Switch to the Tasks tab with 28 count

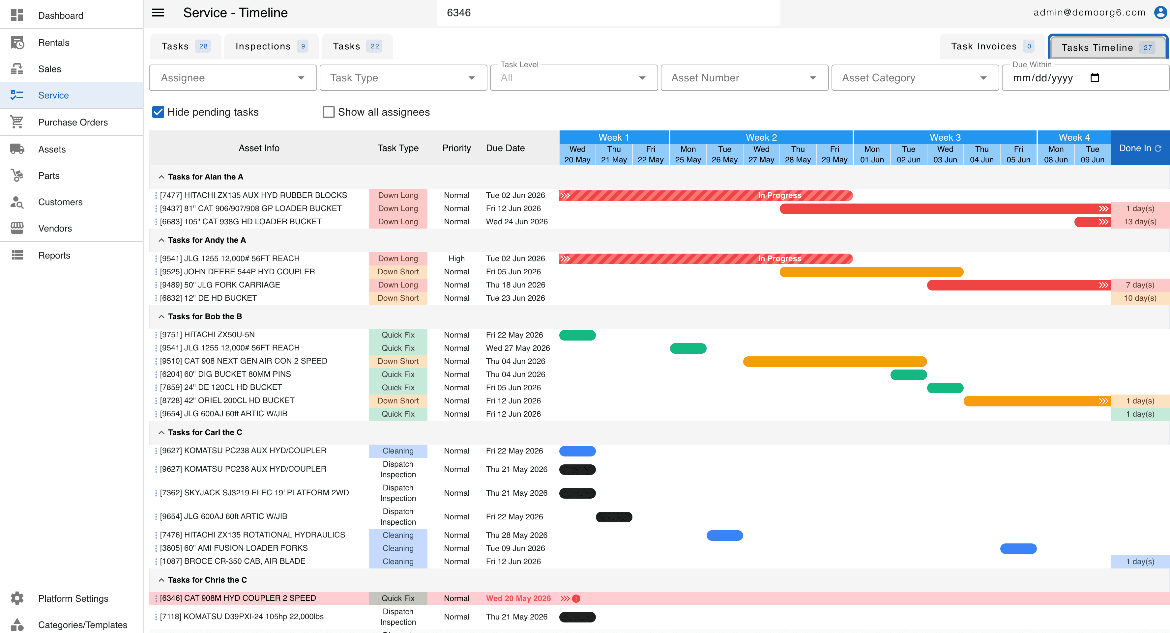coord(186,46)
